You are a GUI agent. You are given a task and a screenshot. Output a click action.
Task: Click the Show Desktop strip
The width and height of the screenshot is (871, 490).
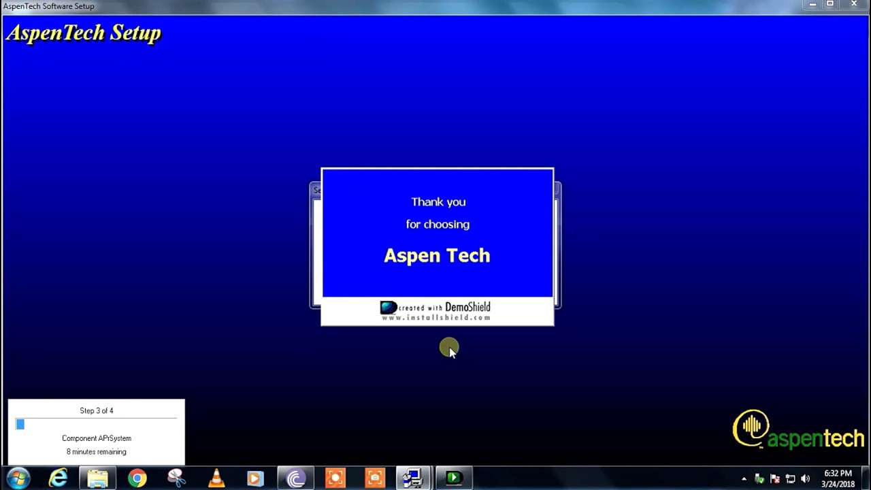pos(866,478)
